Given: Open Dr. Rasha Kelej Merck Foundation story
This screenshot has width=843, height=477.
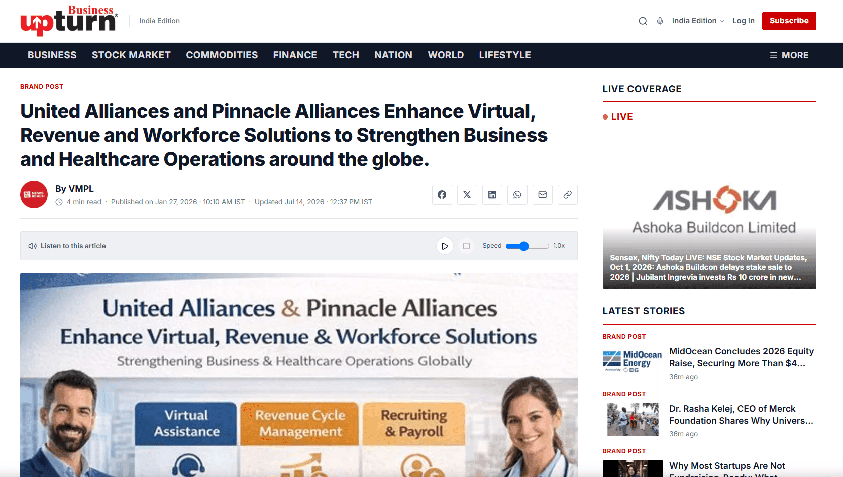Looking at the screenshot, I should [741, 415].
